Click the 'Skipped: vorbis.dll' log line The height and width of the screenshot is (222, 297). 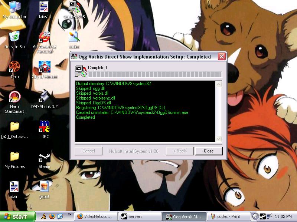pyautogui.click(x=92, y=93)
